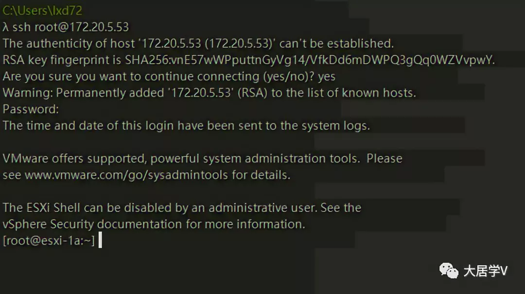Viewport: 525px width, 294px height.
Task: Click the (yes/no)? prompt text
Action: (283, 76)
